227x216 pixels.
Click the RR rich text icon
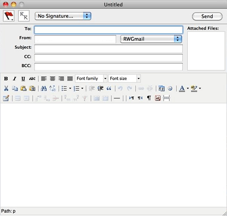tap(23, 16)
